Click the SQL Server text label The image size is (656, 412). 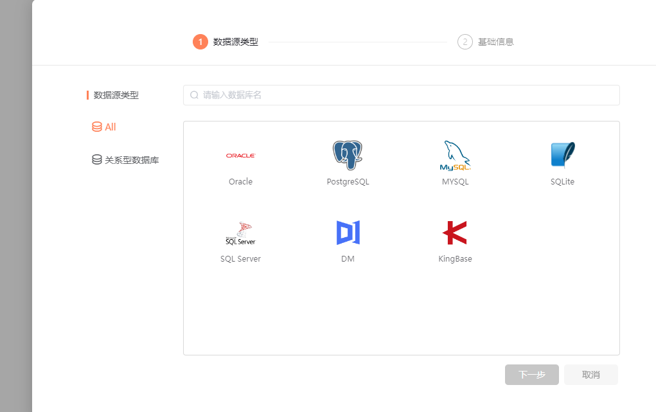point(240,259)
